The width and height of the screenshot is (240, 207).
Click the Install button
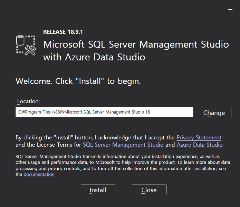click(98, 189)
